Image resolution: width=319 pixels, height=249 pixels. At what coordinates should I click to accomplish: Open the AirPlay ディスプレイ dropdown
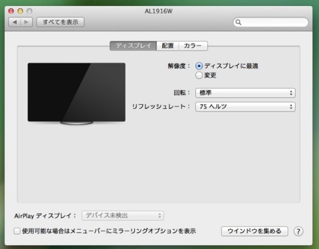point(123,216)
